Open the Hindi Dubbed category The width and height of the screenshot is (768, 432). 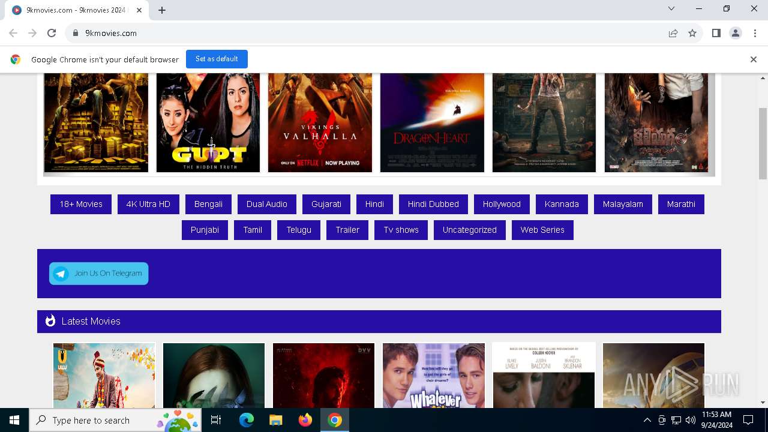[433, 204]
